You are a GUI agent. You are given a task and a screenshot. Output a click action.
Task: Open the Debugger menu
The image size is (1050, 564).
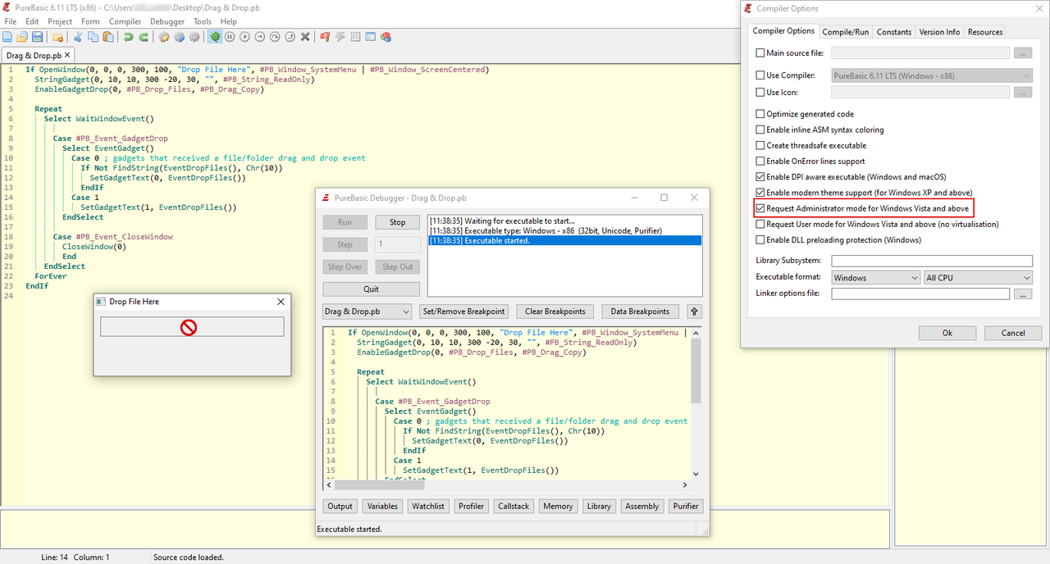[x=167, y=21]
